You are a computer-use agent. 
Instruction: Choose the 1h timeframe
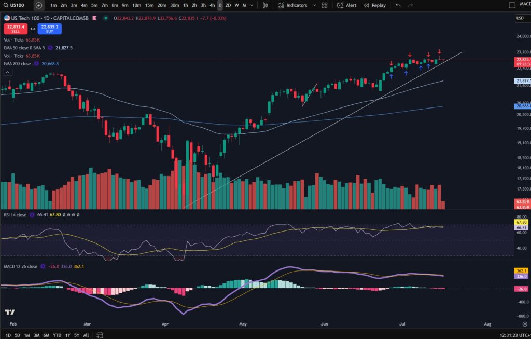tap(185, 5)
